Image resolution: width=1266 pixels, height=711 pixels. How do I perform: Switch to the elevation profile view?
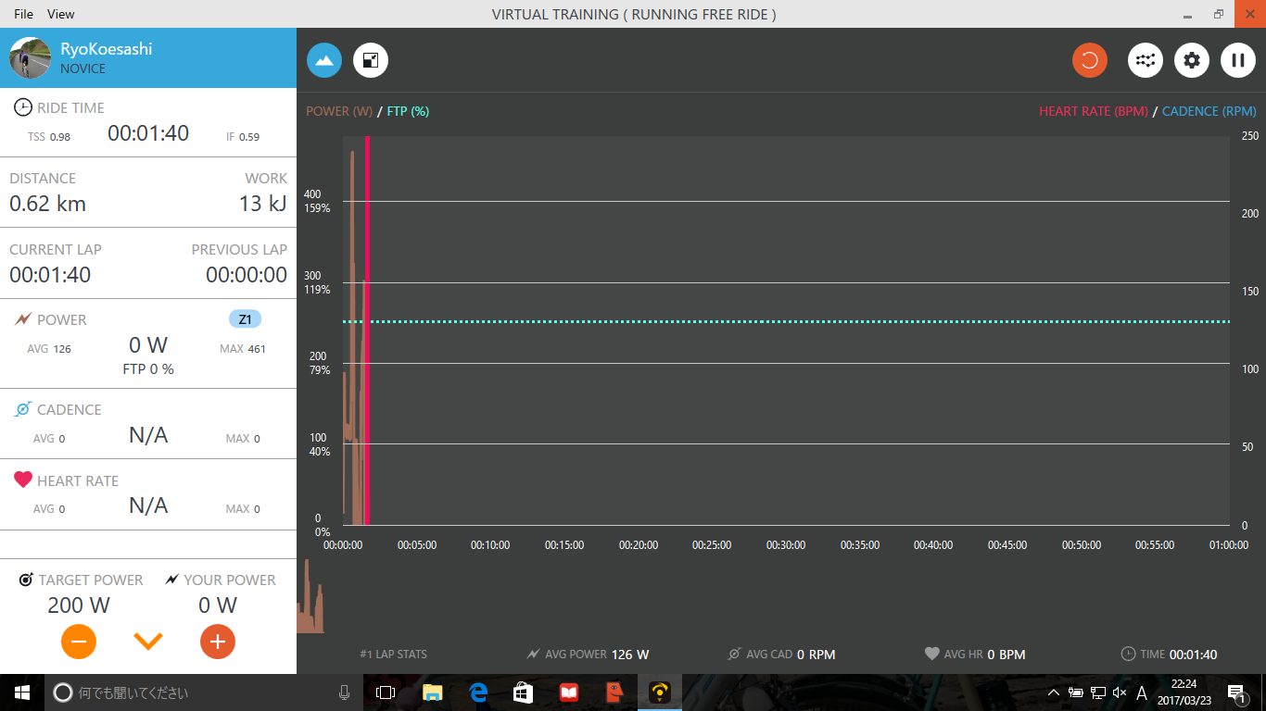(x=324, y=61)
